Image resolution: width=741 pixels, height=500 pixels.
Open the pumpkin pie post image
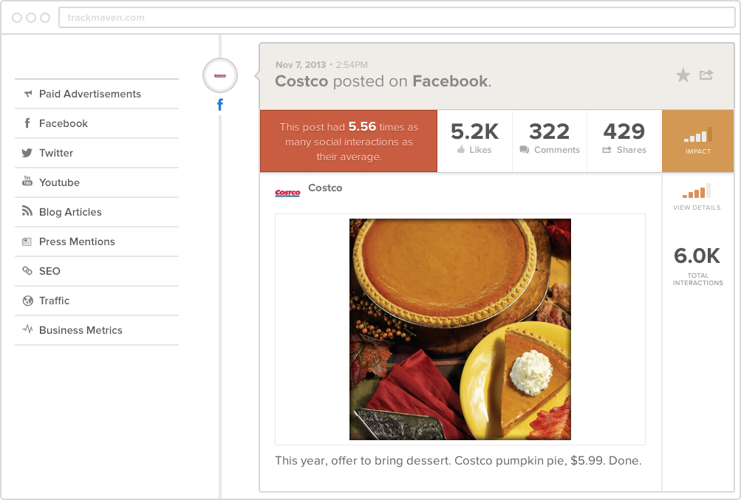pyautogui.click(x=460, y=329)
